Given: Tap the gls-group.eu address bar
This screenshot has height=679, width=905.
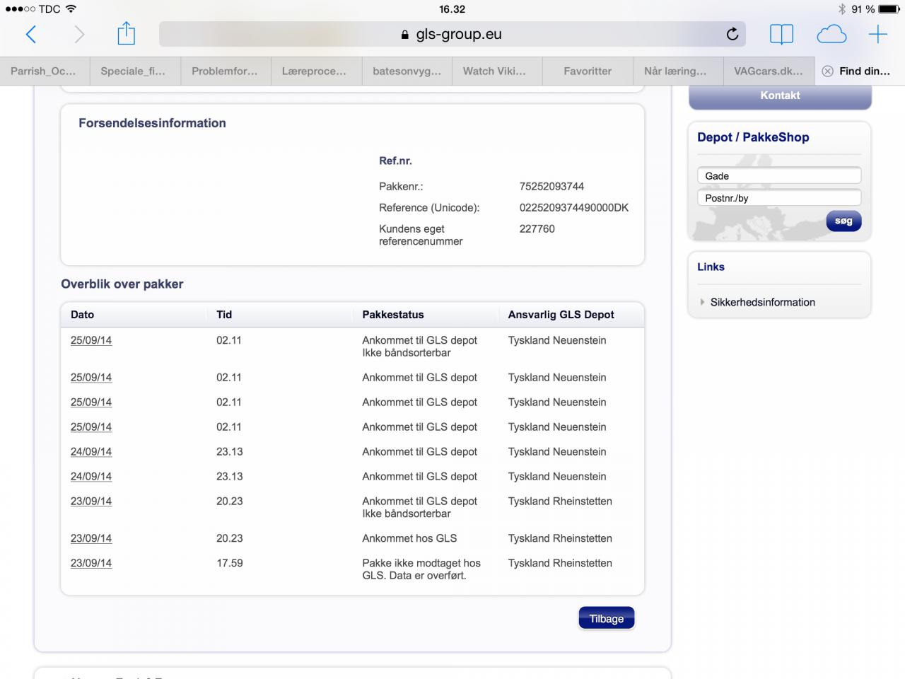Looking at the screenshot, I should coord(451,34).
